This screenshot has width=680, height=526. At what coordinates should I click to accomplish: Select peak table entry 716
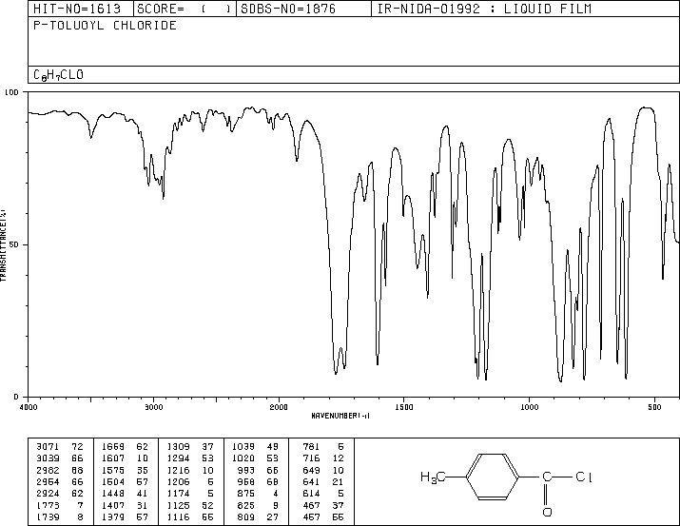[x=311, y=458]
